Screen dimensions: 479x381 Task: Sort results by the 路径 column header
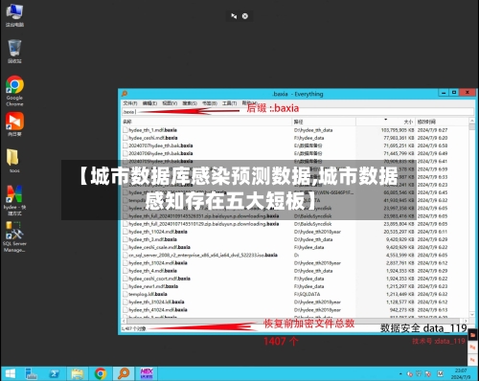324,122
